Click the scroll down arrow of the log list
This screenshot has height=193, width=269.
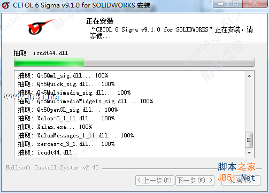[249, 152]
